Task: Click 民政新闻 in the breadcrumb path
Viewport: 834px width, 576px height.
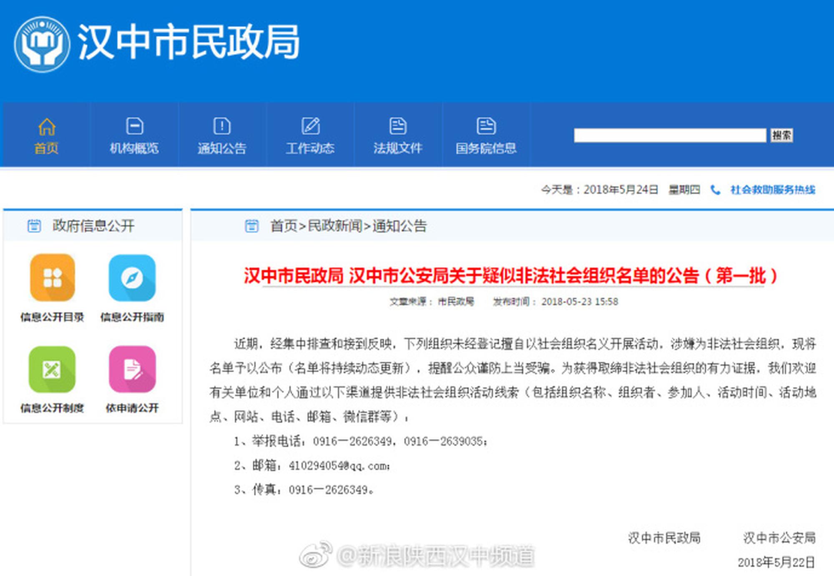Action: pyautogui.click(x=335, y=226)
